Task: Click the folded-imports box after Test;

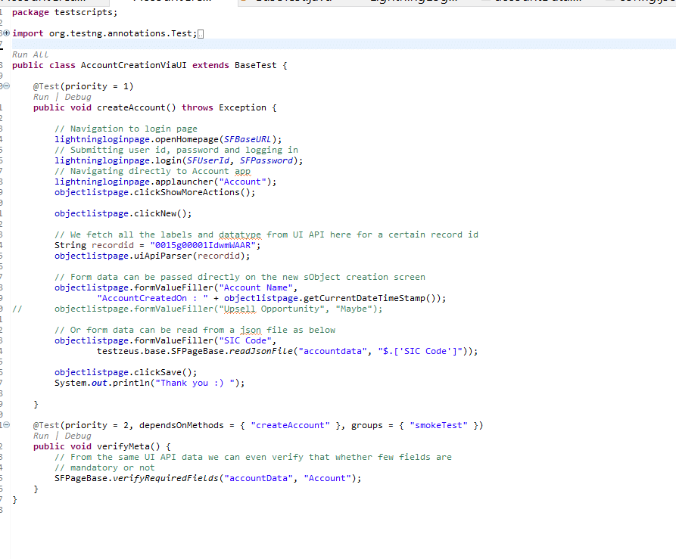Action: pos(201,33)
